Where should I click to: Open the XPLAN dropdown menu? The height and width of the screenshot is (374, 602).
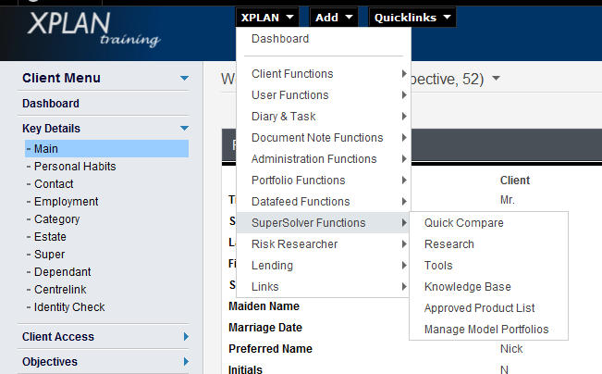(267, 18)
